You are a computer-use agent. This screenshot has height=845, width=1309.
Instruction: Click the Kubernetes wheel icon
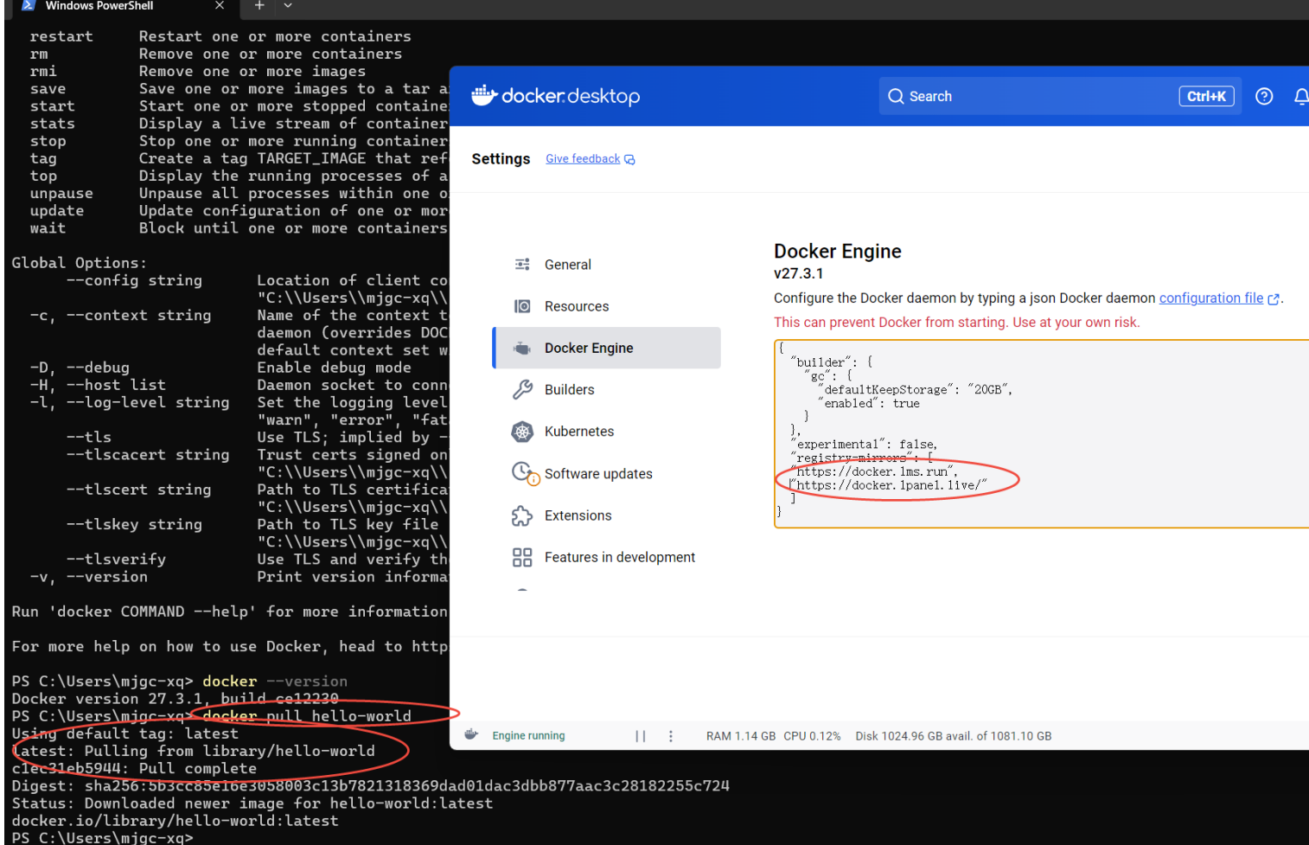click(522, 432)
